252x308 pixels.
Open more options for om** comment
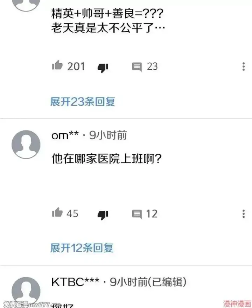click(244, 214)
